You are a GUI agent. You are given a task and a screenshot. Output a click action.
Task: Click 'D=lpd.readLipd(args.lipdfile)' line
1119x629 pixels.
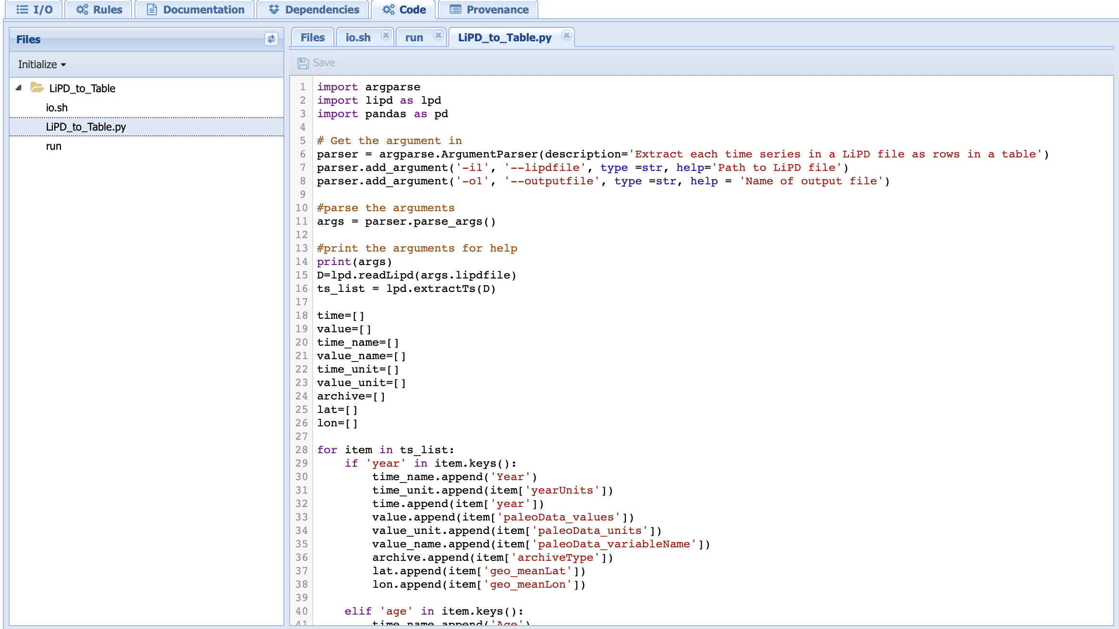point(416,275)
